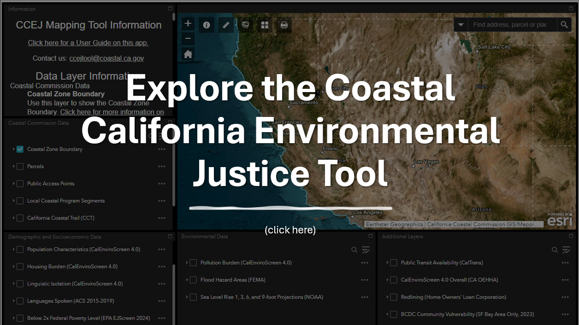579x325 pixels.
Task: Open the draw pencil tool
Action: [x=226, y=25]
